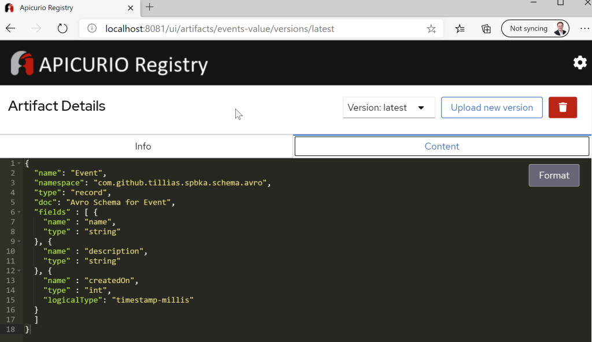Open Apicurio Registry settings via the gear icon
This screenshot has height=342, width=592.
pyautogui.click(x=580, y=62)
